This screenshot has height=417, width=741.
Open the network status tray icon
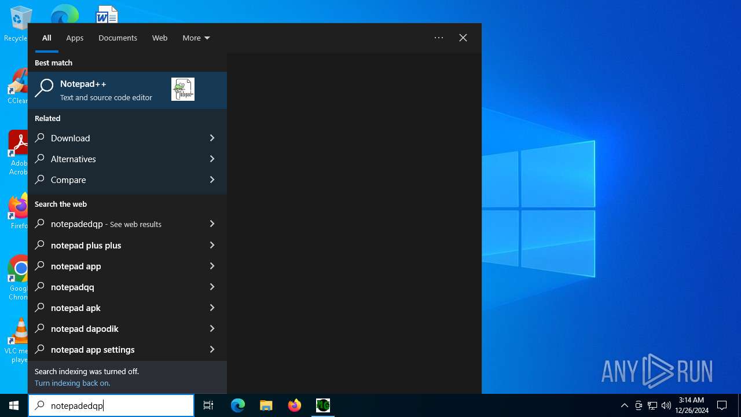point(652,405)
